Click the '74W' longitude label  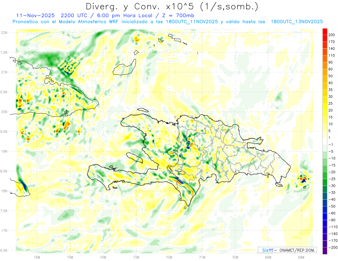click(x=103, y=257)
